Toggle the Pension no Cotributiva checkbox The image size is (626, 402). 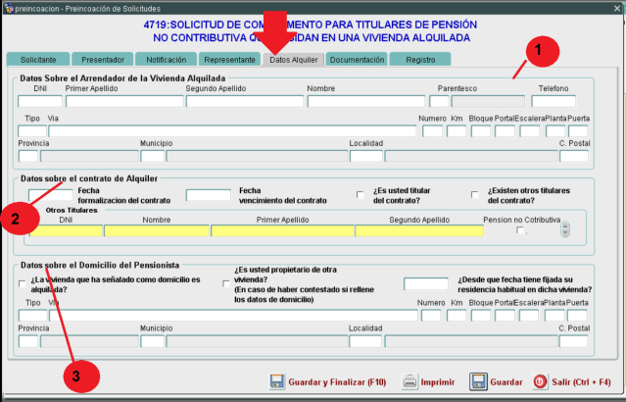pos(520,230)
